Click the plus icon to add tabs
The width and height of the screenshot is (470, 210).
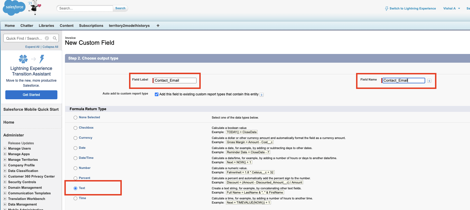click(158, 25)
